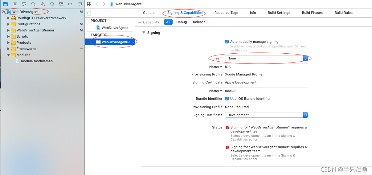The height and width of the screenshot is (175, 372).
Task: Open the Build Rules tab
Action: click(344, 13)
